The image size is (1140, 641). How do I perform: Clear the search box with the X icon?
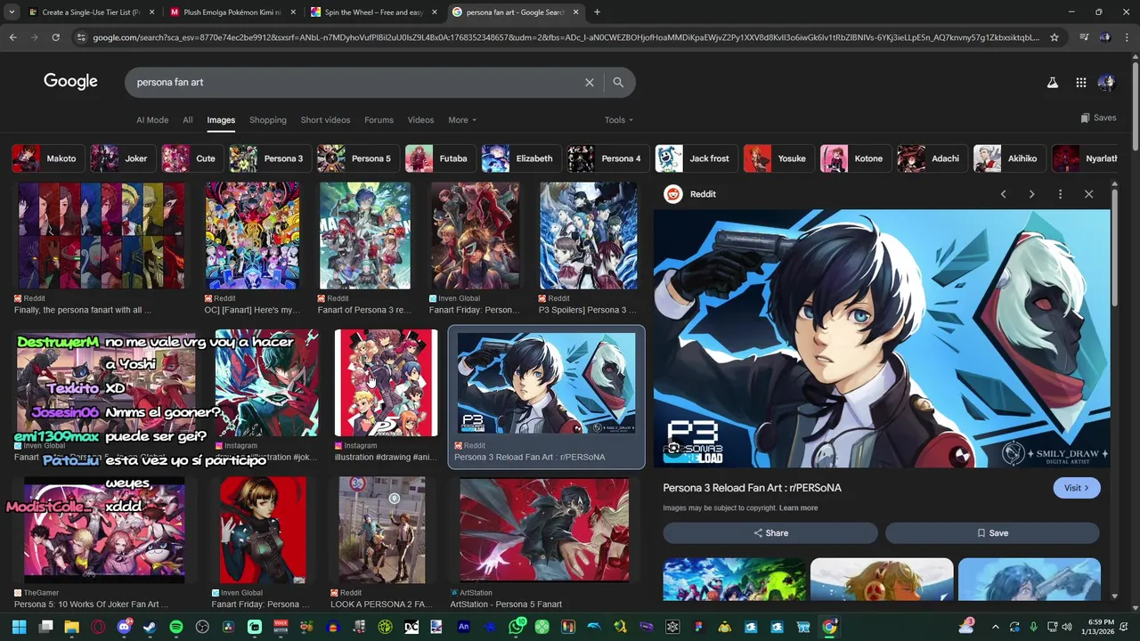click(x=589, y=82)
